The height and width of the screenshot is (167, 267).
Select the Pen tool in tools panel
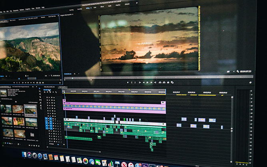(x=40, y=103)
